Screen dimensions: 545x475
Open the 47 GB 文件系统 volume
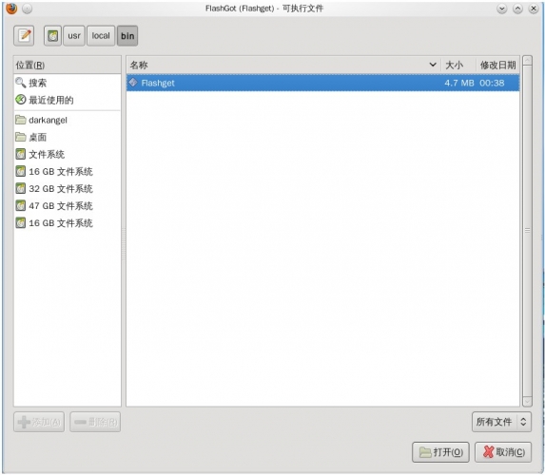tap(68, 206)
